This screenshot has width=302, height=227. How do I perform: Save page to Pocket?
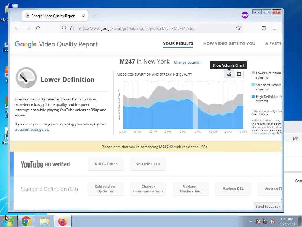tap(264, 28)
